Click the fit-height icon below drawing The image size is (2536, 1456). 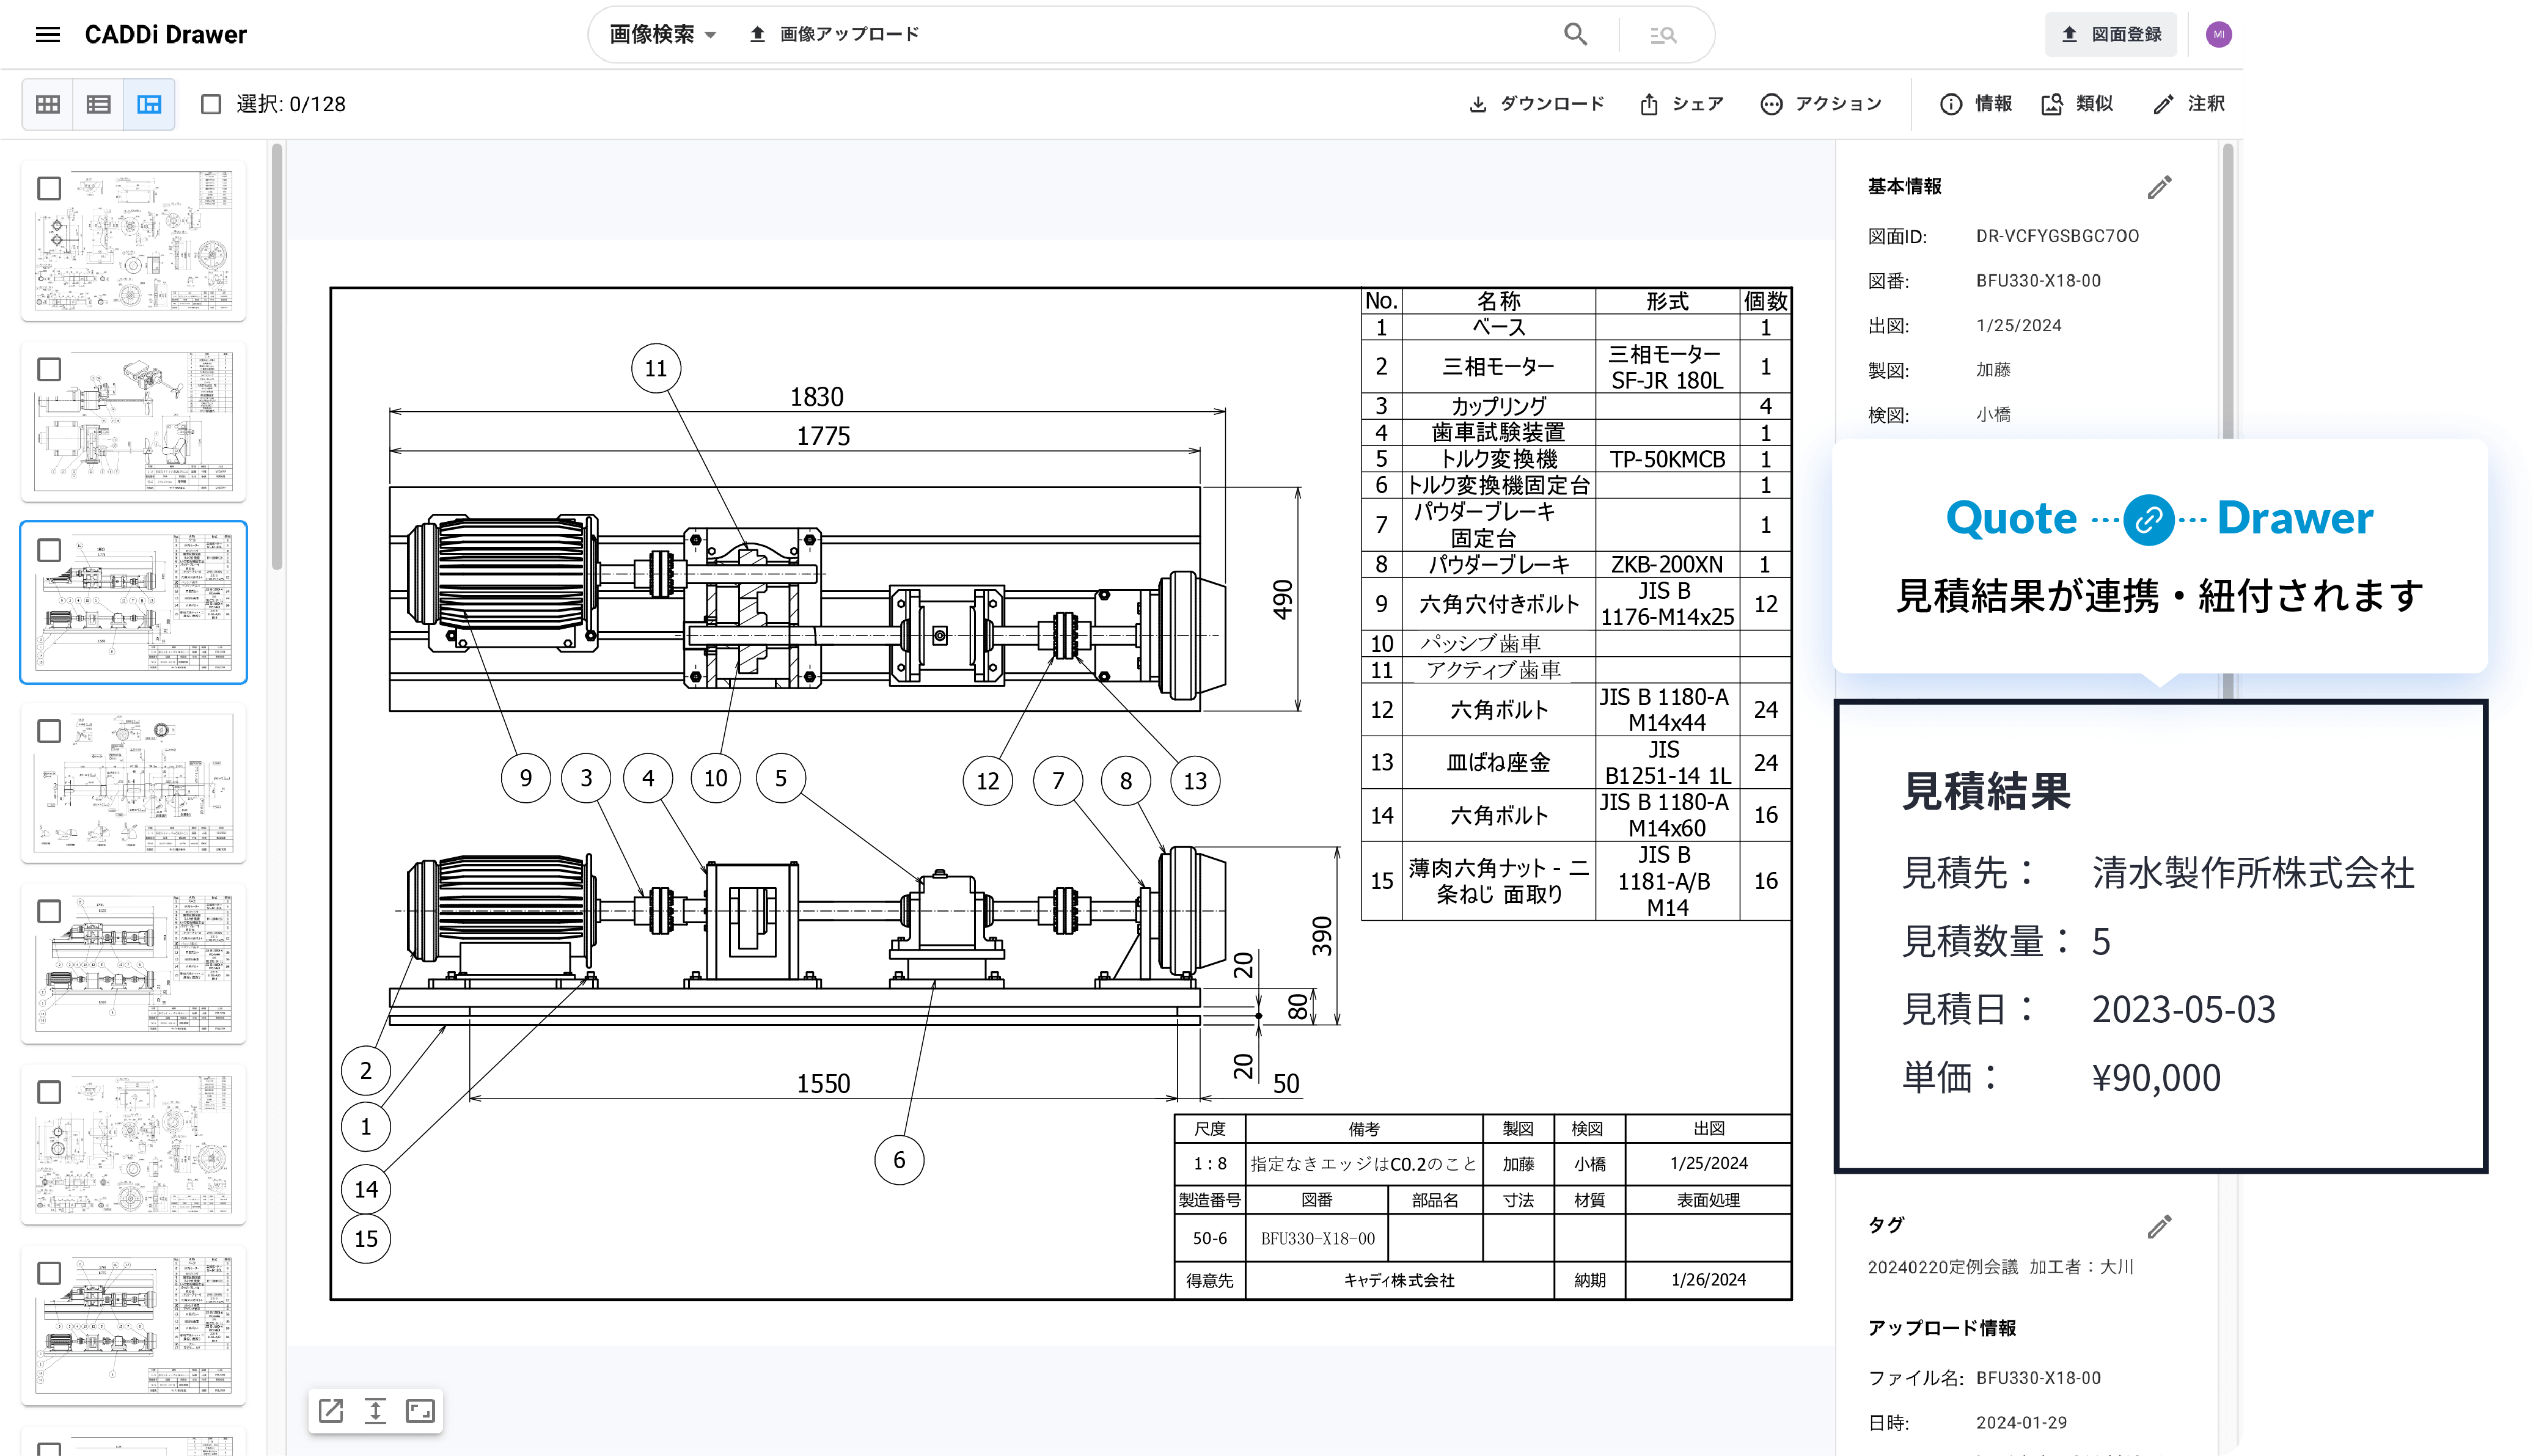(375, 1411)
